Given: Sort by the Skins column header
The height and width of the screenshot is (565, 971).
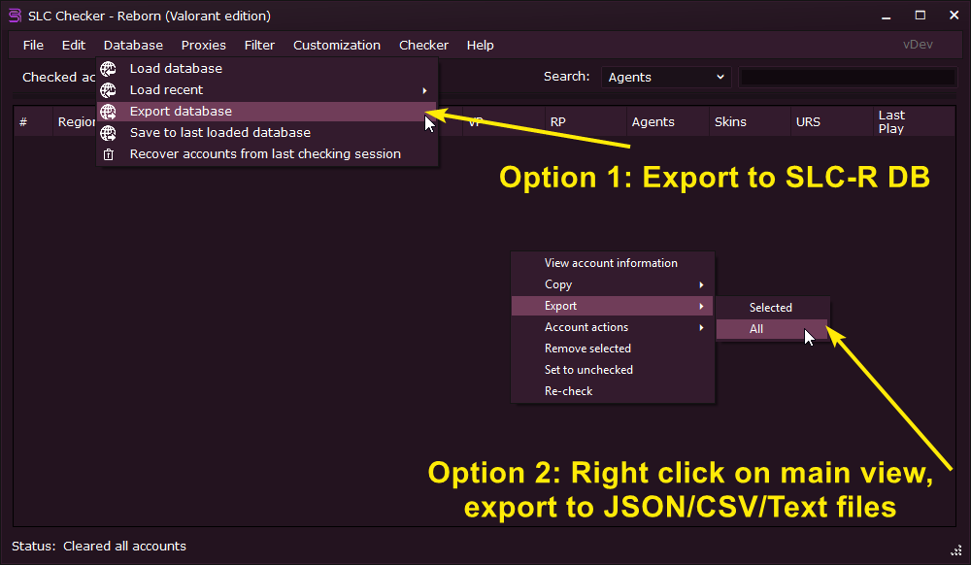Looking at the screenshot, I should tap(730, 122).
